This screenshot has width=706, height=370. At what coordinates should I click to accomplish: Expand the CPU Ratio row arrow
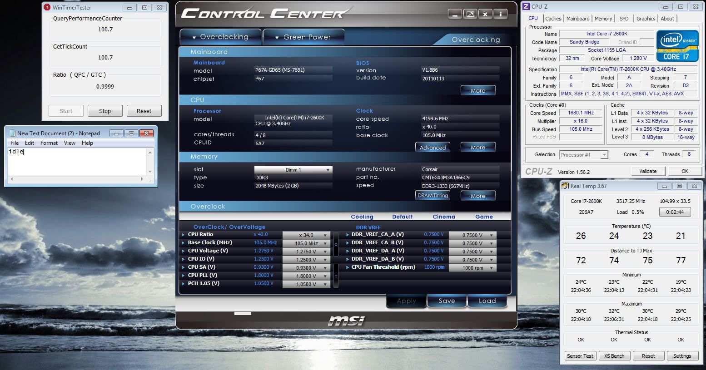click(x=183, y=235)
